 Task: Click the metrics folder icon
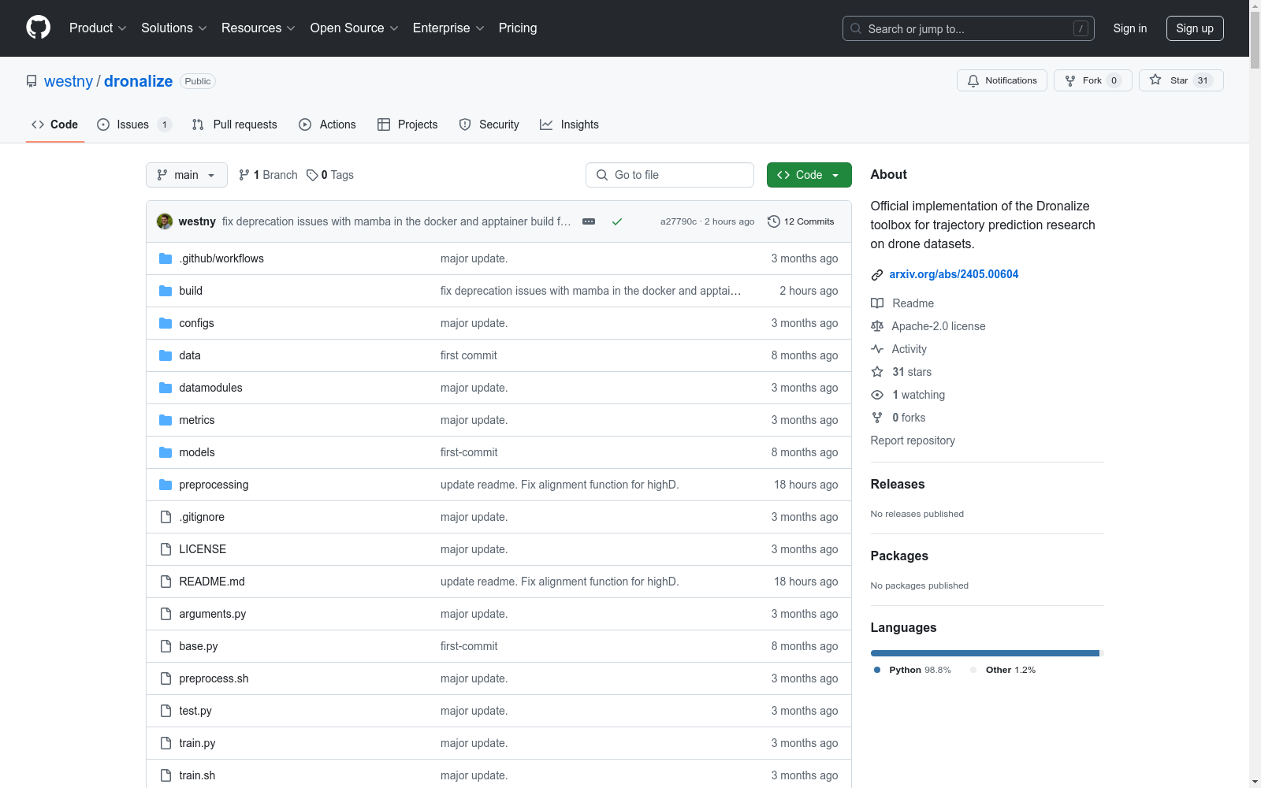coord(166,420)
